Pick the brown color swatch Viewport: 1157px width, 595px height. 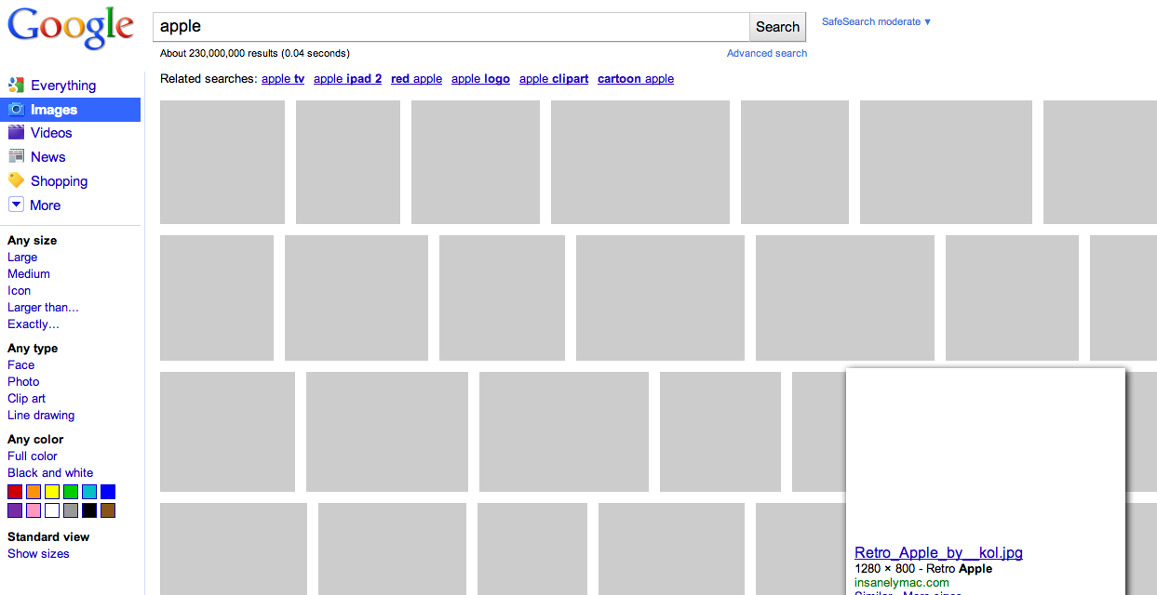click(x=108, y=510)
